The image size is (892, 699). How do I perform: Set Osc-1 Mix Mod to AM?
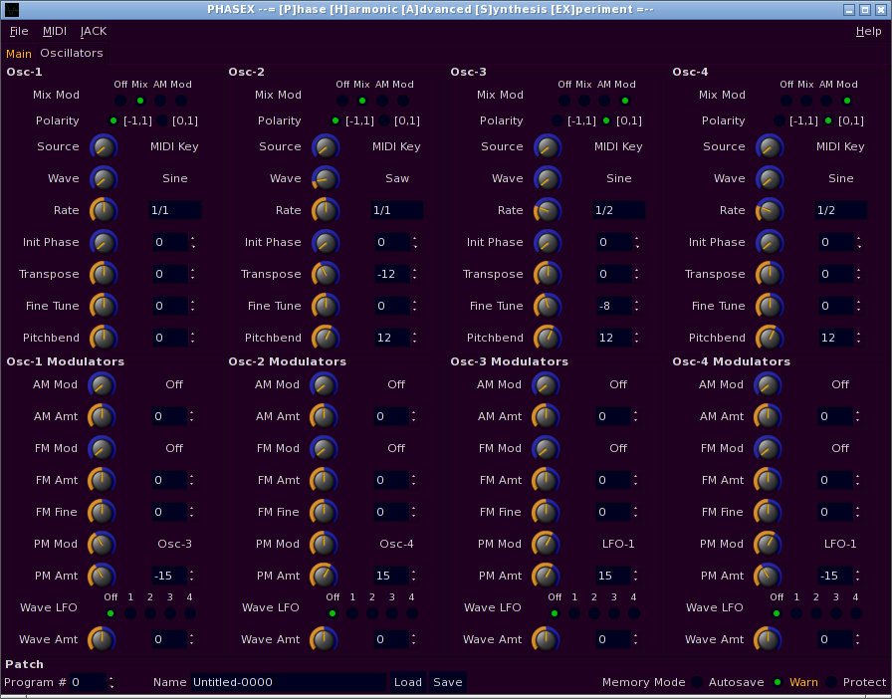point(160,101)
